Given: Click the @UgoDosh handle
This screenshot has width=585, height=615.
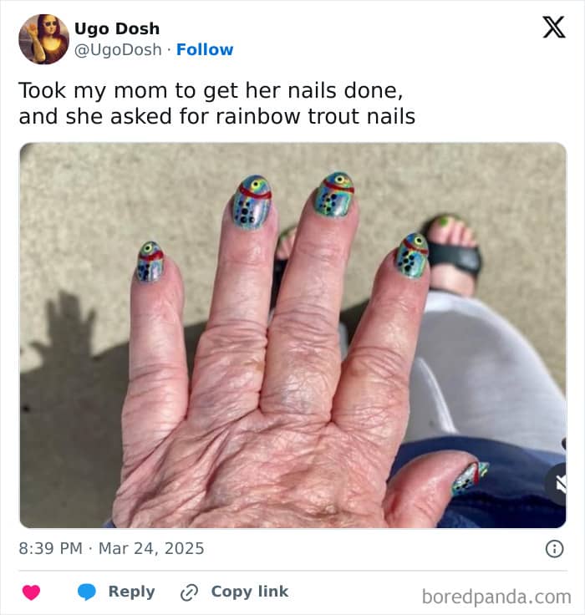Looking at the screenshot, I should 118,50.
